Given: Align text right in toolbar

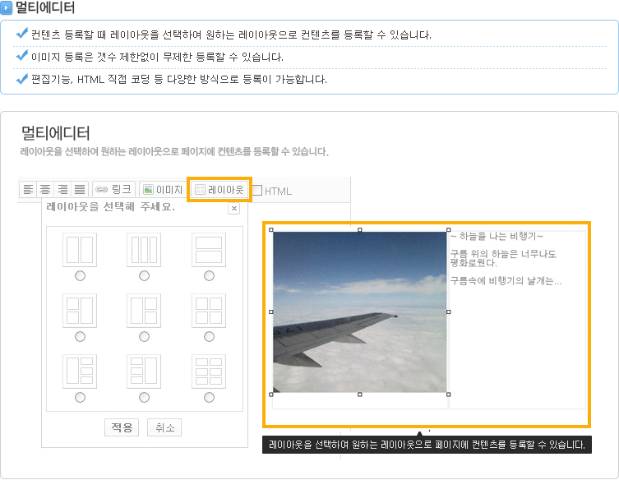Looking at the screenshot, I should (62, 190).
